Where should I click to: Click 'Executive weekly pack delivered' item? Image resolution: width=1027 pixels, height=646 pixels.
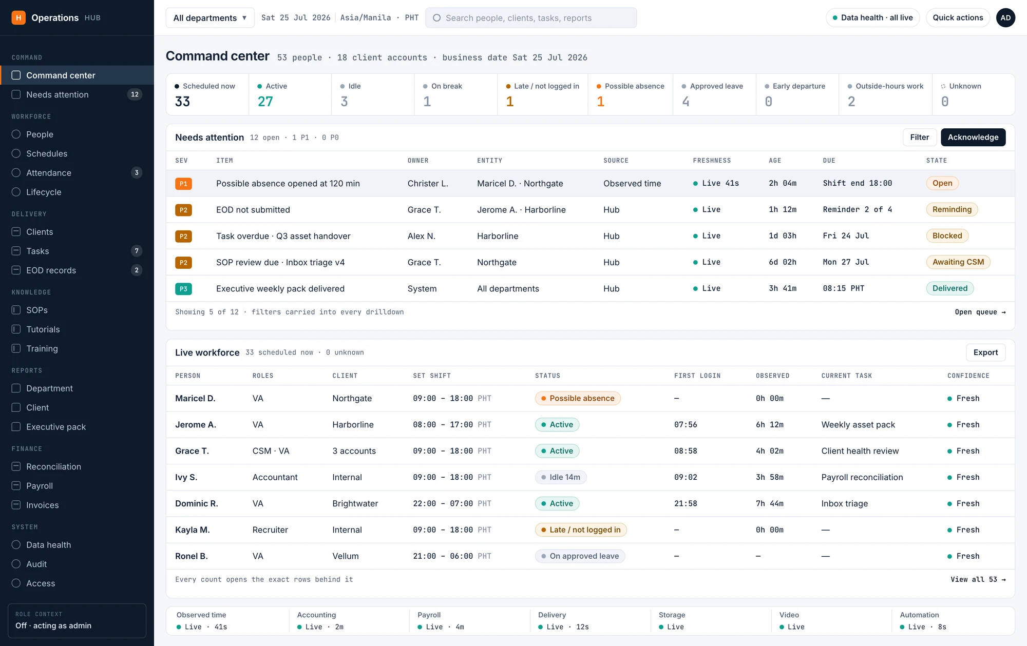[280, 289]
